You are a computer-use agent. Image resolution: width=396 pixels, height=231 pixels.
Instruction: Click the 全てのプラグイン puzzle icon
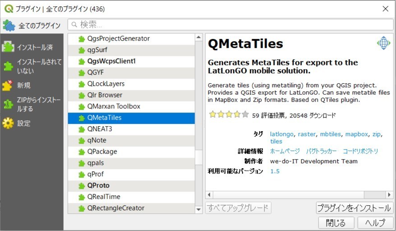pos(9,25)
